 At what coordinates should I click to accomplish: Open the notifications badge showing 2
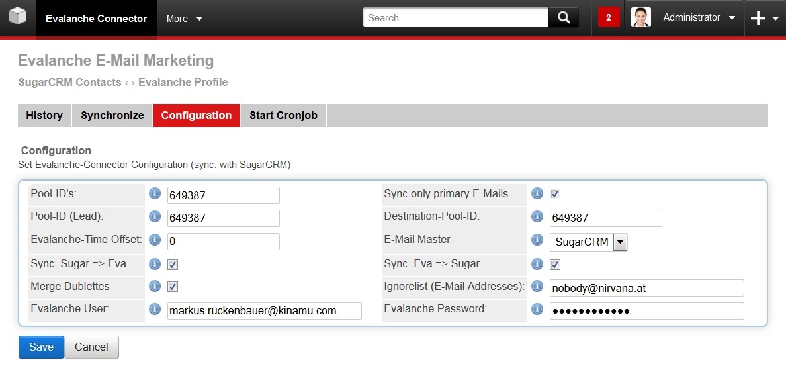click(609, 18)
